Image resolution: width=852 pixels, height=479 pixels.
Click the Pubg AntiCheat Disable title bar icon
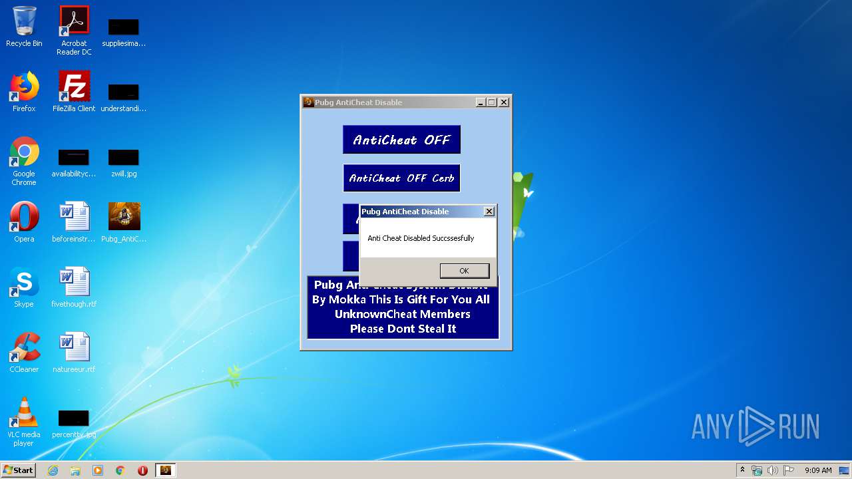(308, 102)
